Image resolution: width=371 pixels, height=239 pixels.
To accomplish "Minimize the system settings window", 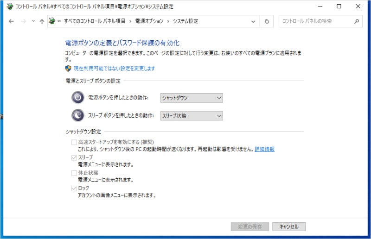I will click(x=320, y=6).
